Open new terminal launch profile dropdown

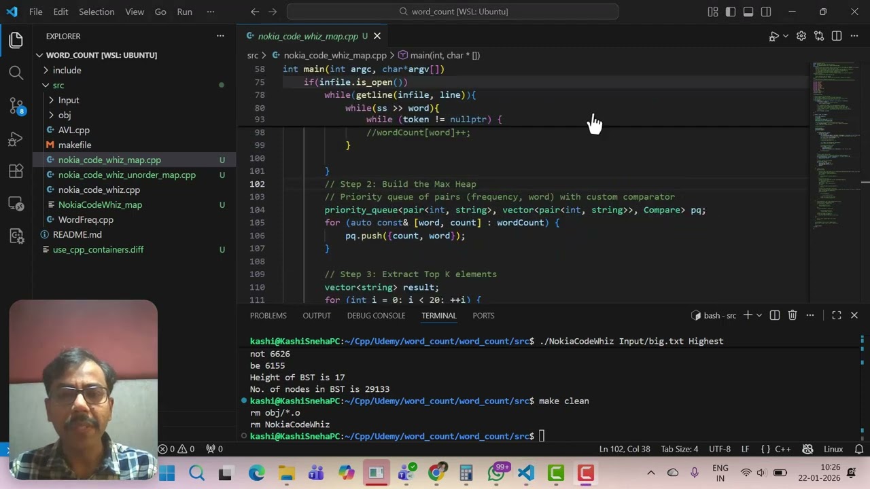tap(759, 315)
